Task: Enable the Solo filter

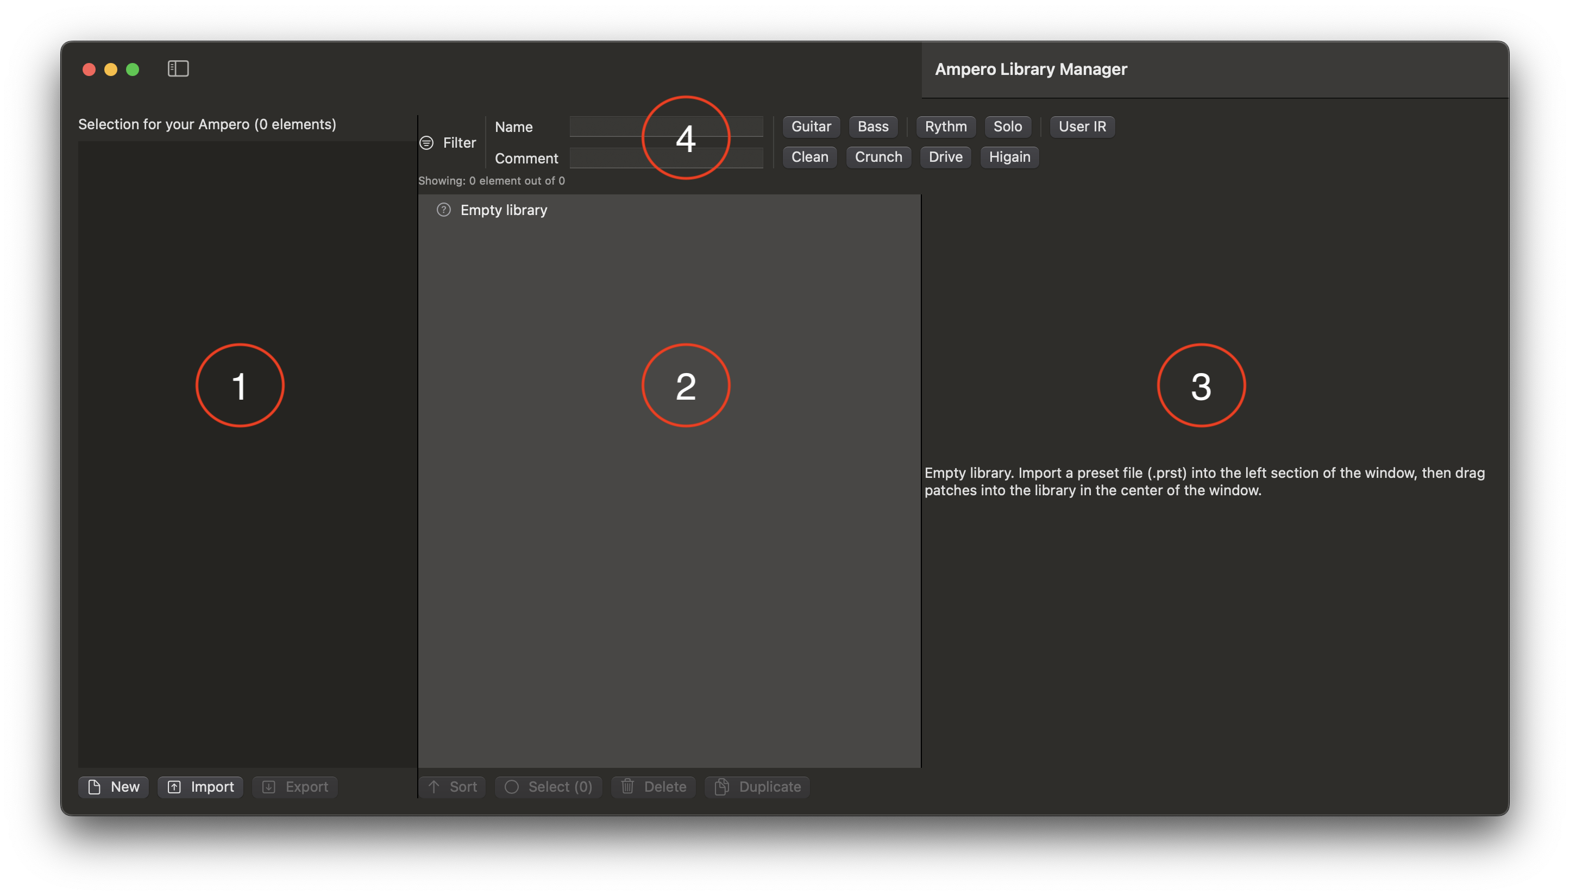Action: 1008,127
